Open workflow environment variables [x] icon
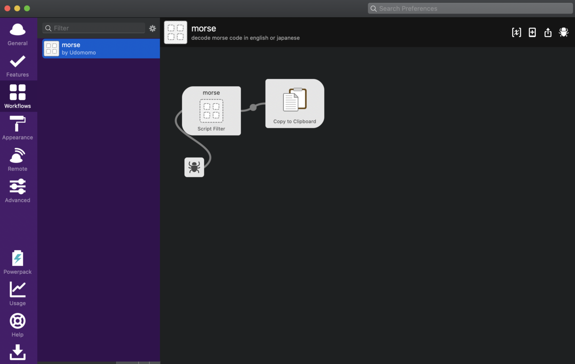 click(517, 32)
